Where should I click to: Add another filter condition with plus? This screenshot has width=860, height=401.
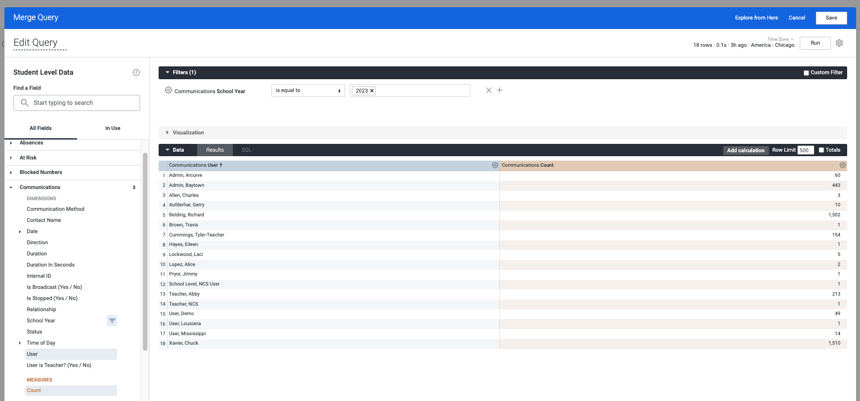[x=500, y=90]
